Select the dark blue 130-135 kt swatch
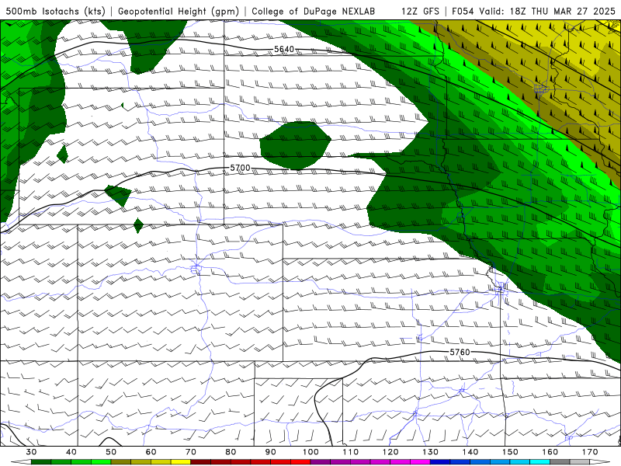 tap(440, 462)
